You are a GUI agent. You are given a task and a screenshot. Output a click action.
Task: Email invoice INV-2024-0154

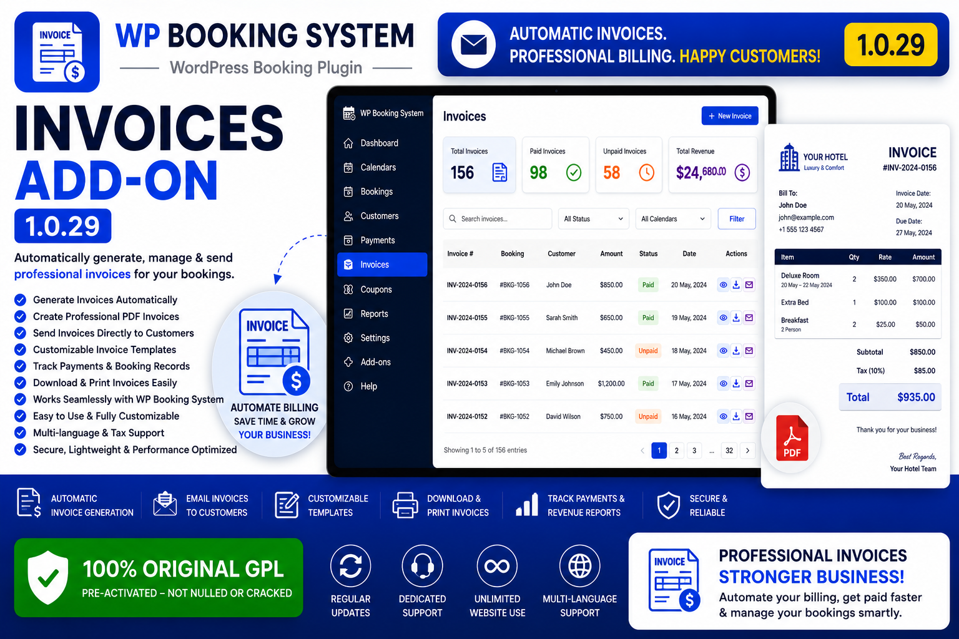tap(749, 351)
